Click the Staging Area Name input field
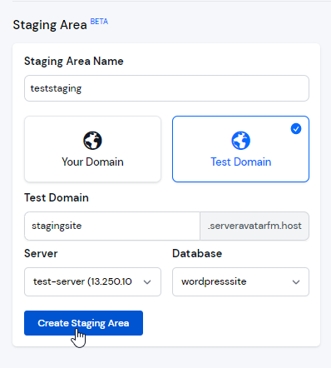 [166, 88]
